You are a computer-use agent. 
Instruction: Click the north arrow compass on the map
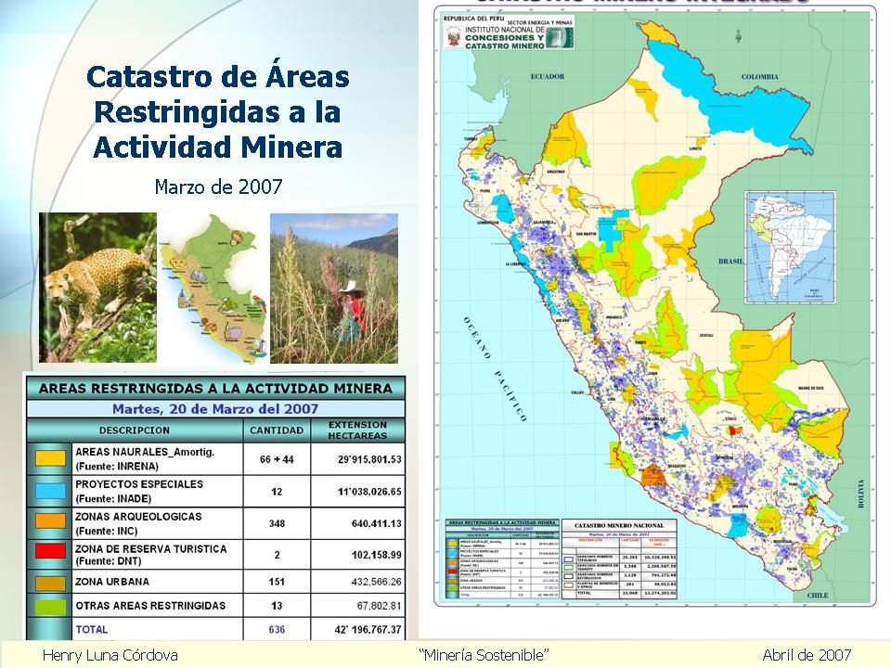(738, 36)
